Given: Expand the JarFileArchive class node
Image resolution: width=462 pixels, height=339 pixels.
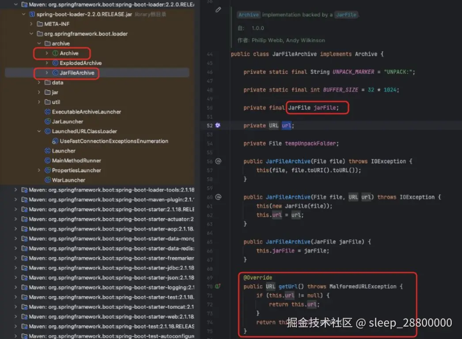Looking at the screenshot, I should pos(46,72).
